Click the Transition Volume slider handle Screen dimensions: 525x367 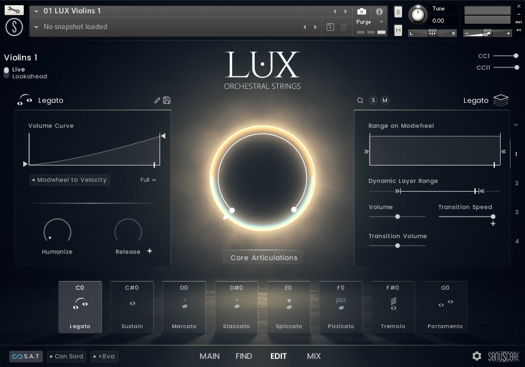(397, 246)
